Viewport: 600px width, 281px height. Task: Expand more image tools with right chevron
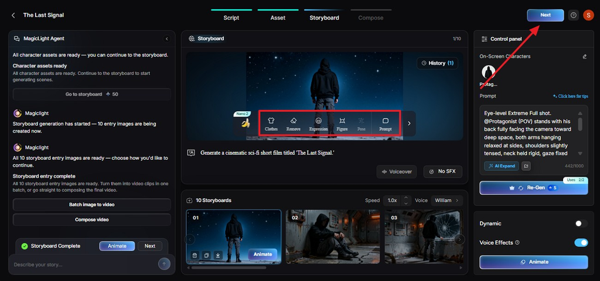[409, 124]
